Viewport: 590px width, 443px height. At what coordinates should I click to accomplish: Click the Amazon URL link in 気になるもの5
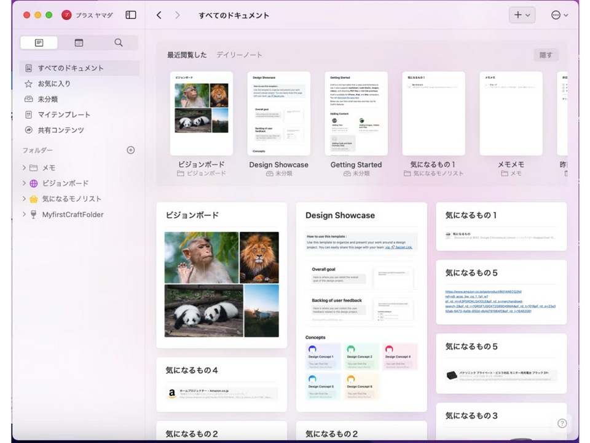(500, 301)
